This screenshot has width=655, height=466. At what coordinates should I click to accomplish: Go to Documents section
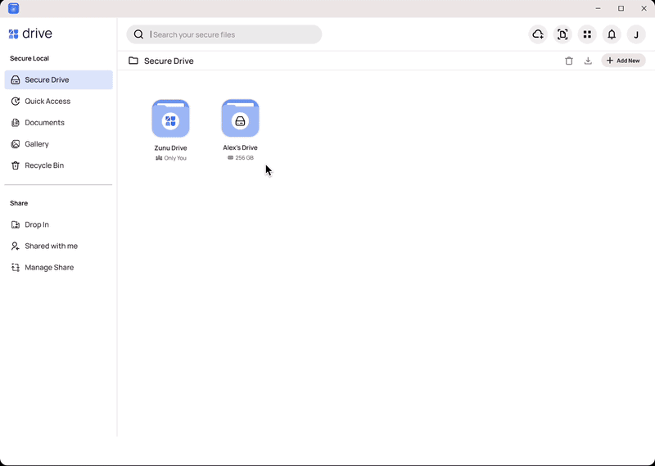coord(44,123)
